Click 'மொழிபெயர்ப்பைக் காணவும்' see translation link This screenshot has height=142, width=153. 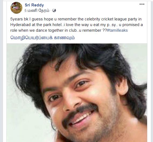pyautogui.click(x=42, y=38)
